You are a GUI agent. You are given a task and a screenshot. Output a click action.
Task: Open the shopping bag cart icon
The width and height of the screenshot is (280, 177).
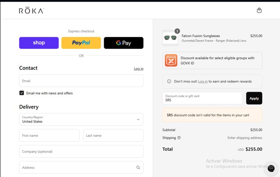click(259, 10)
